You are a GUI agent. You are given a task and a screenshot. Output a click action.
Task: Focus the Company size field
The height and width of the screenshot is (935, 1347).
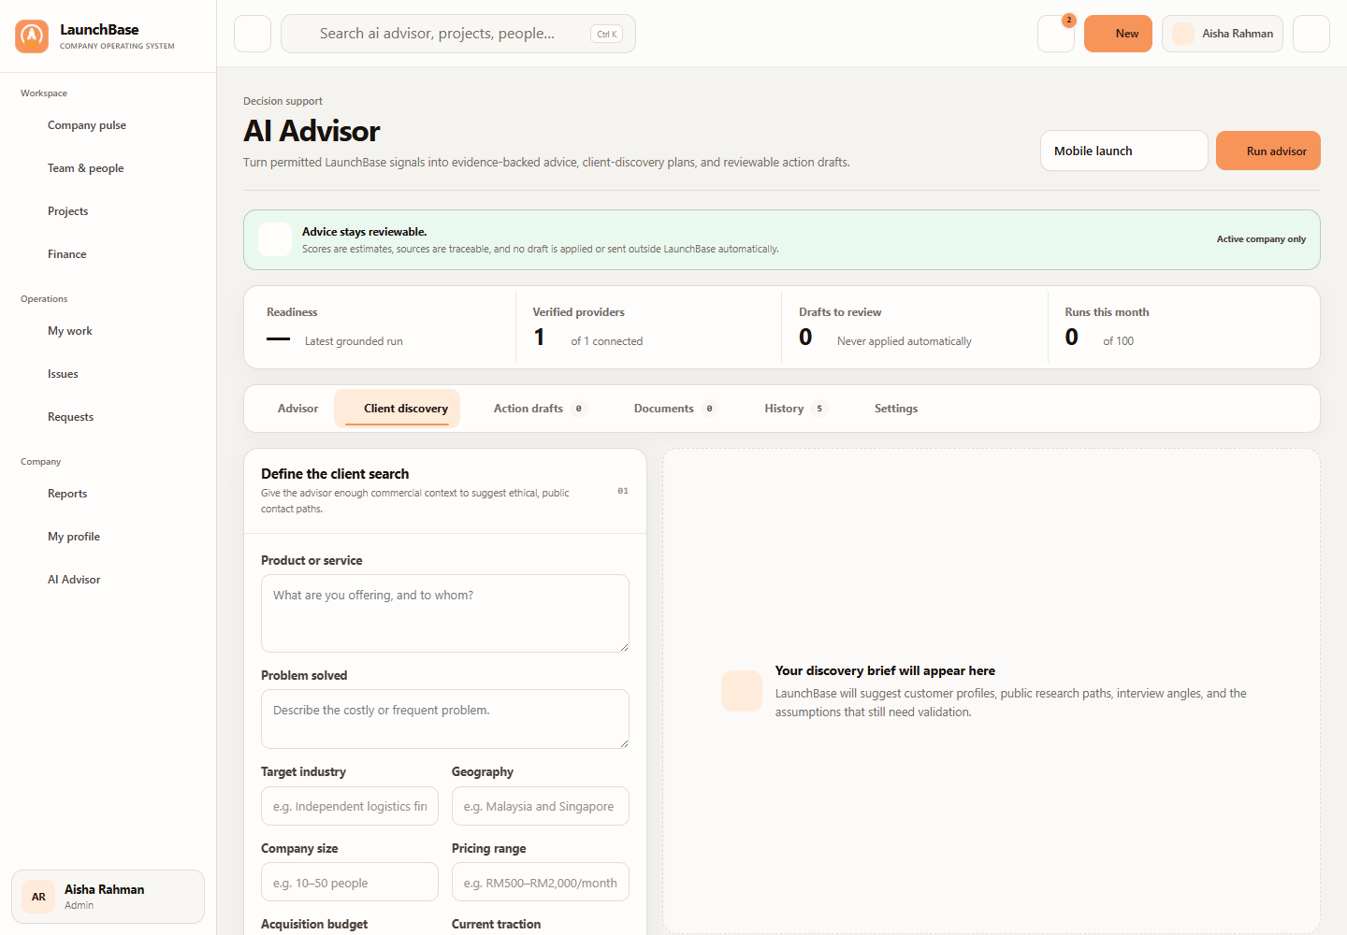point(350,883)
